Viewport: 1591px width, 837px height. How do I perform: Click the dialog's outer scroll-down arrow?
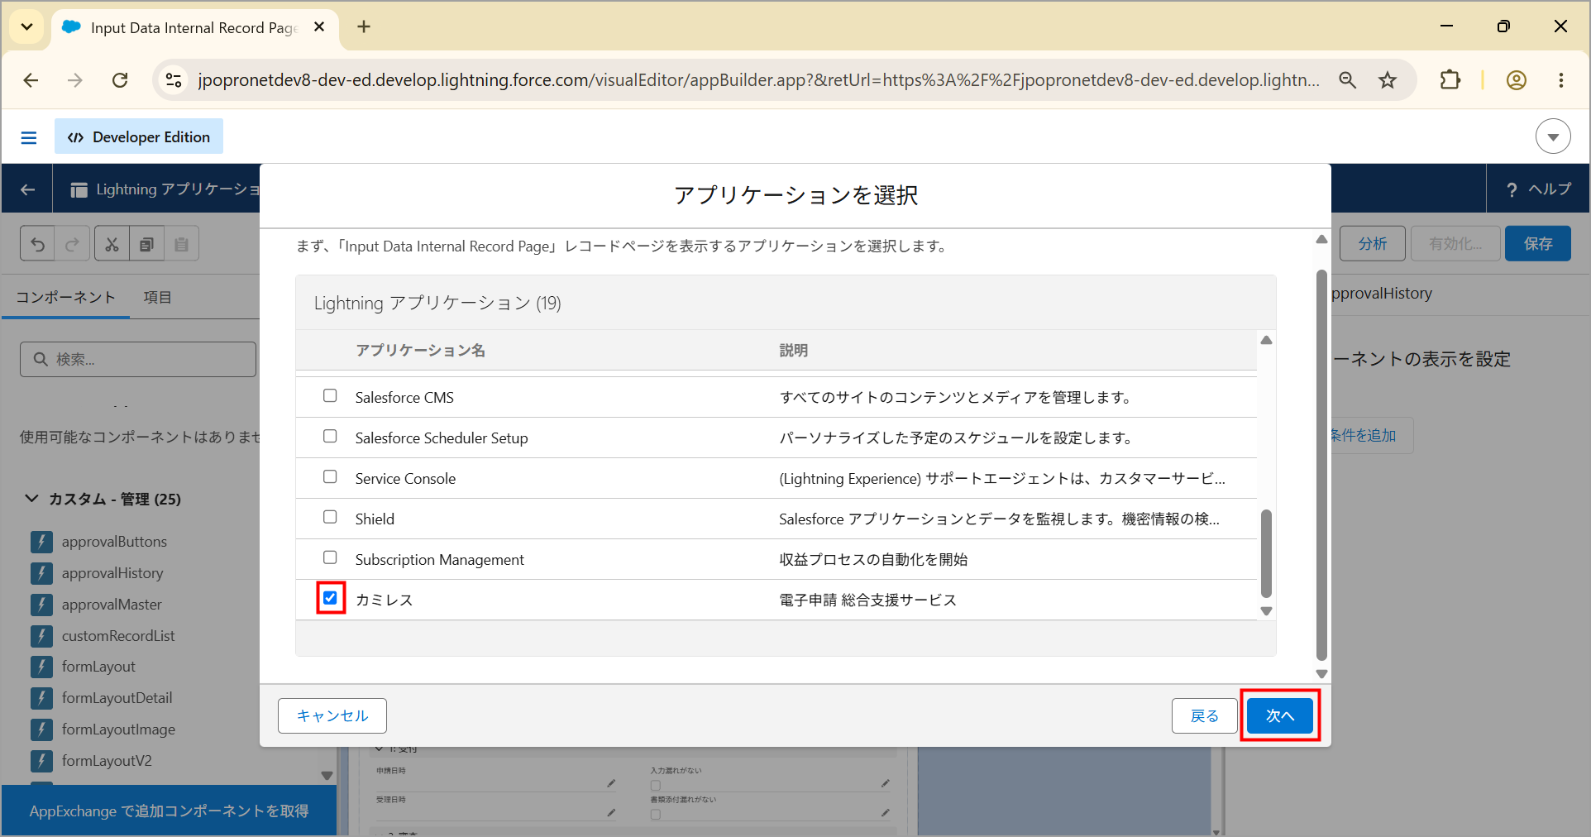pos(1321,674)
